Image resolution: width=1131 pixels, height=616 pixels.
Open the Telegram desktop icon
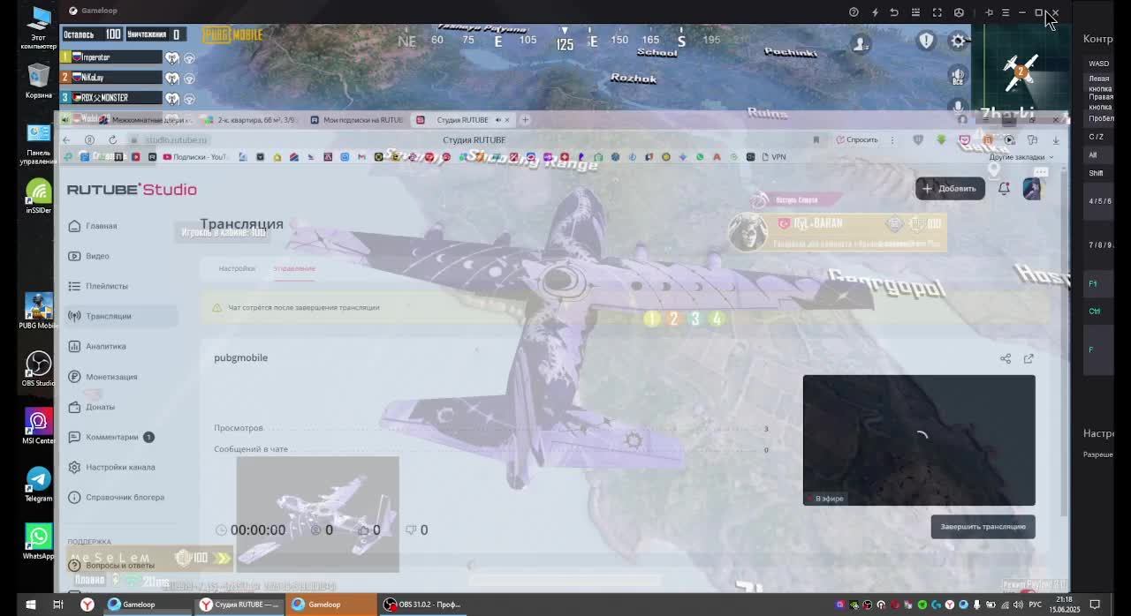[38, 485]
